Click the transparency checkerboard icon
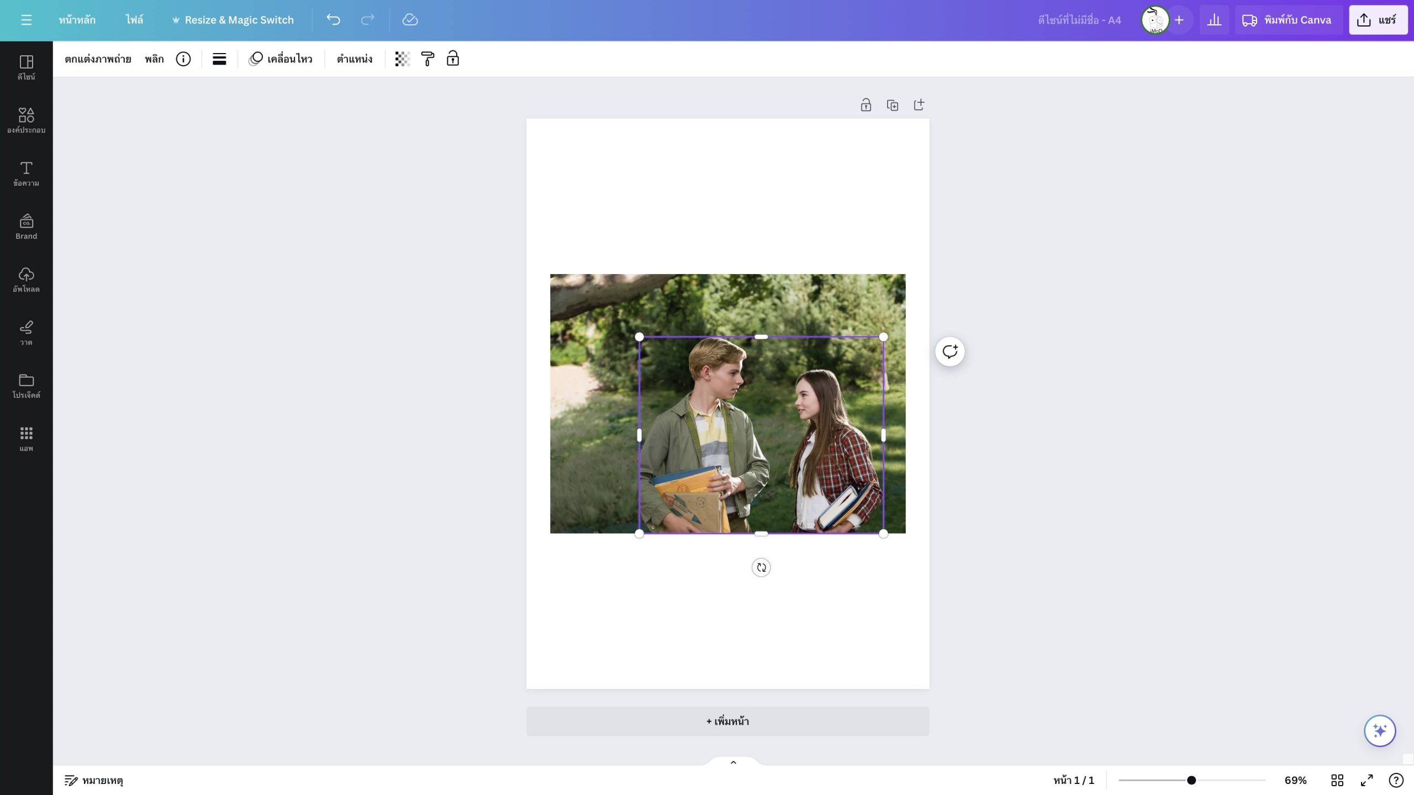 402,59
